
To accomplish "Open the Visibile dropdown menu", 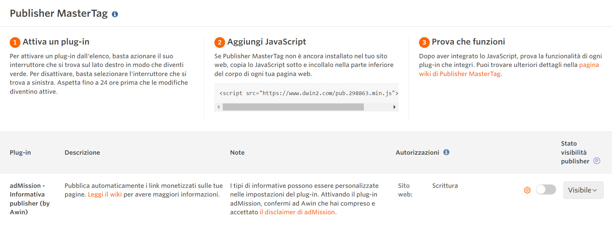I will click(x=583, y=190).
